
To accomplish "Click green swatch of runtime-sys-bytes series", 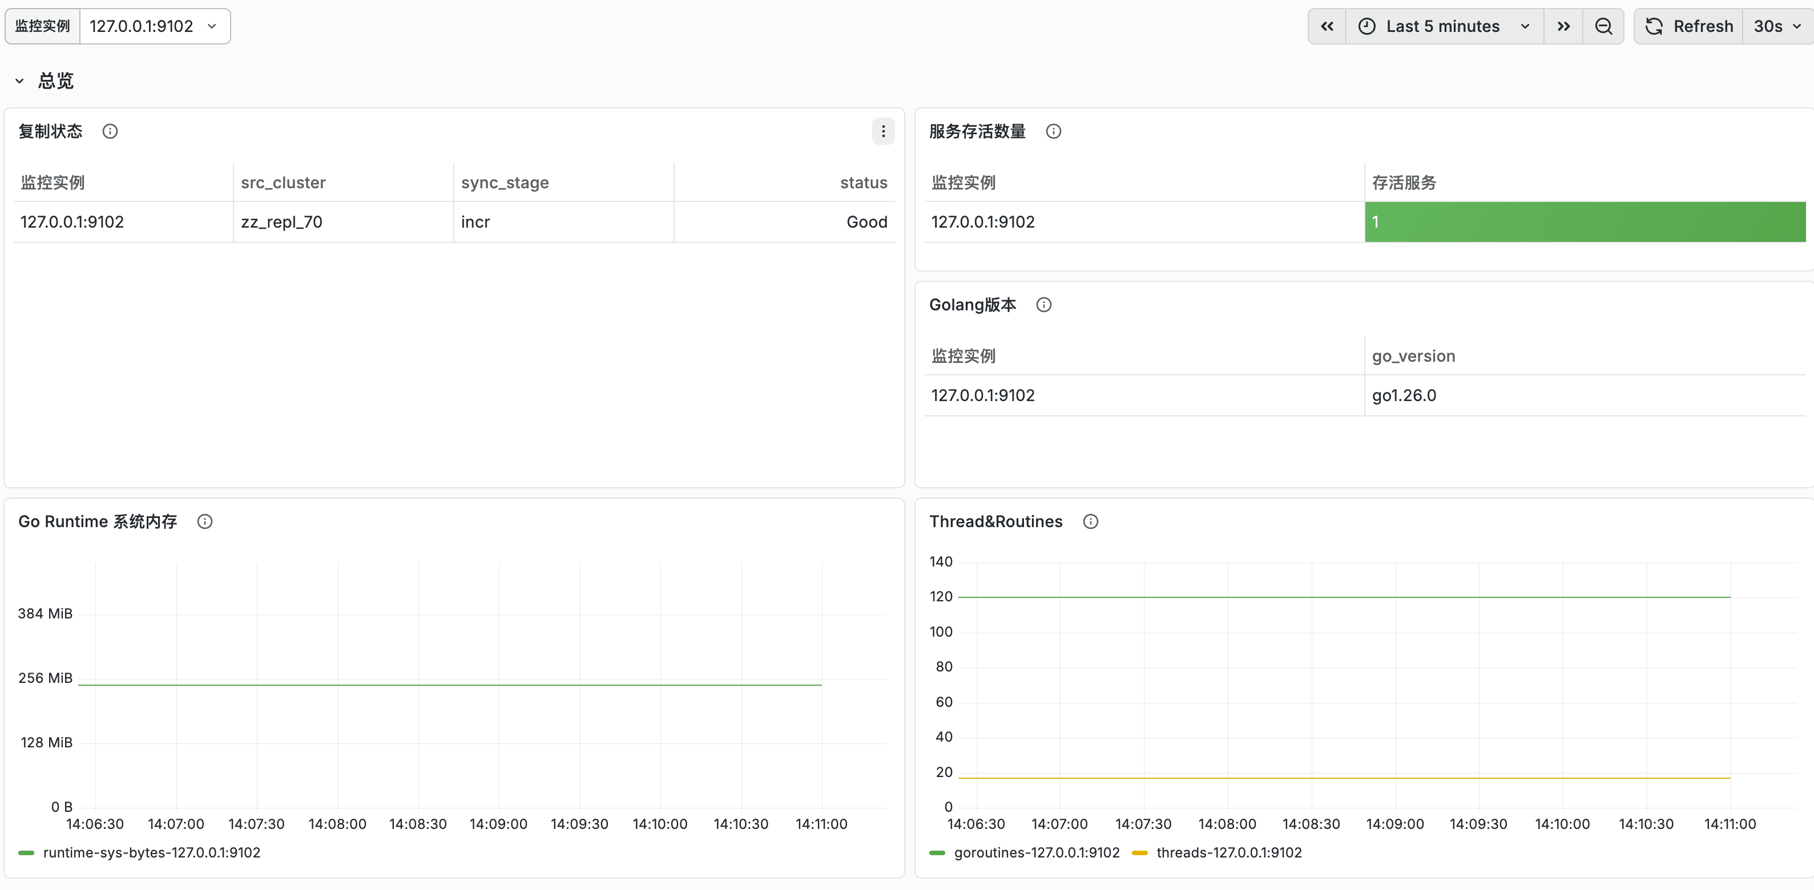I will click(x=26, y=853).
